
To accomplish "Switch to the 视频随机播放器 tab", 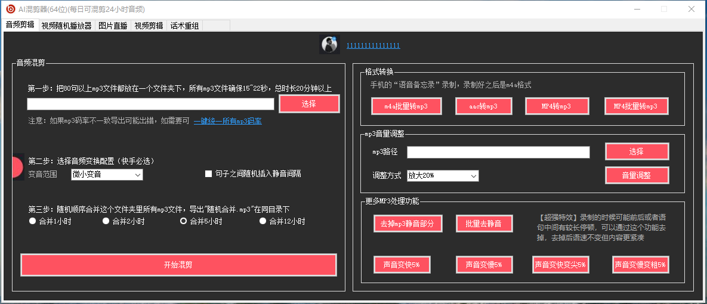I will 66,26.
